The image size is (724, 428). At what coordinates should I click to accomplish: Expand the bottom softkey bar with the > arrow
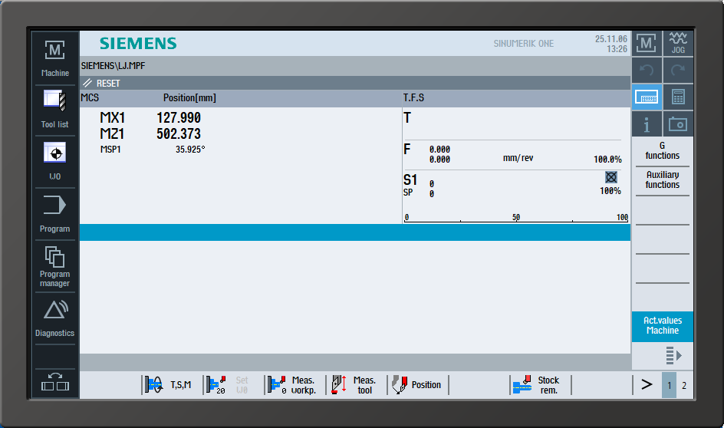pyautogui.click(x=646, y=385)
